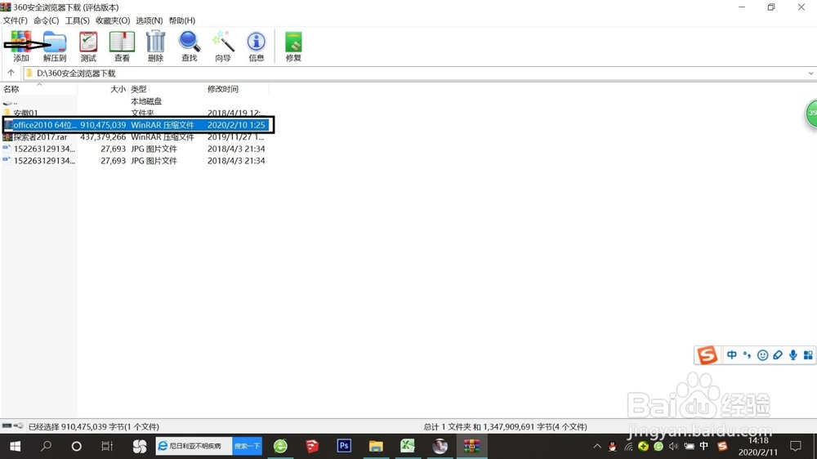
Task: Click the 解压到 (Extract To) icon
Action: tap(54, 46)
